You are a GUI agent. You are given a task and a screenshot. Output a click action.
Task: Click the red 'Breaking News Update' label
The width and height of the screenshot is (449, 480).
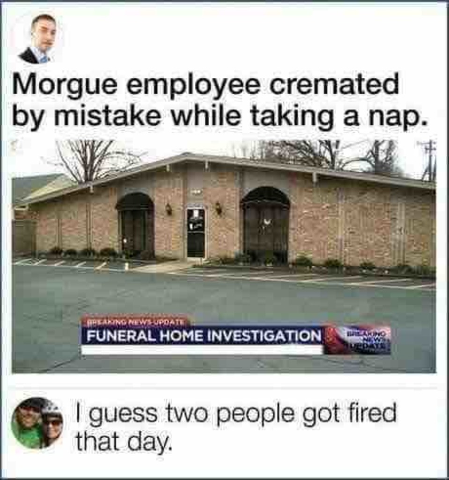(x=135, y=322)
